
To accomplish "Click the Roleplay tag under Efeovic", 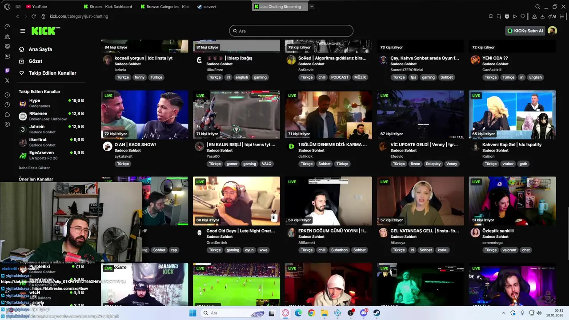I will 433,164.
